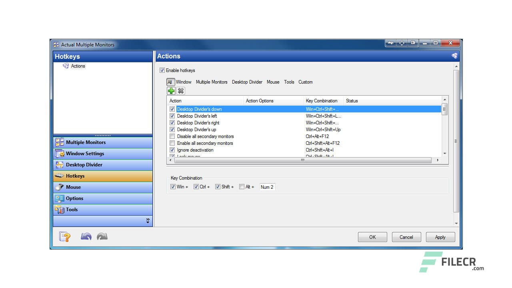Screen dimensions: 512x288
Task: Sort by the Action column header
Action: (x=205, y=101)
